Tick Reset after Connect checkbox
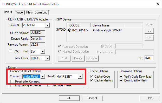The image size is (162, 103). [12, 81]
